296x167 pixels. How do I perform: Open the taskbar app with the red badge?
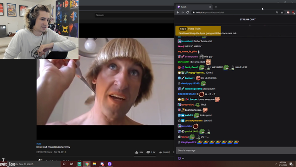click(102, 164)
